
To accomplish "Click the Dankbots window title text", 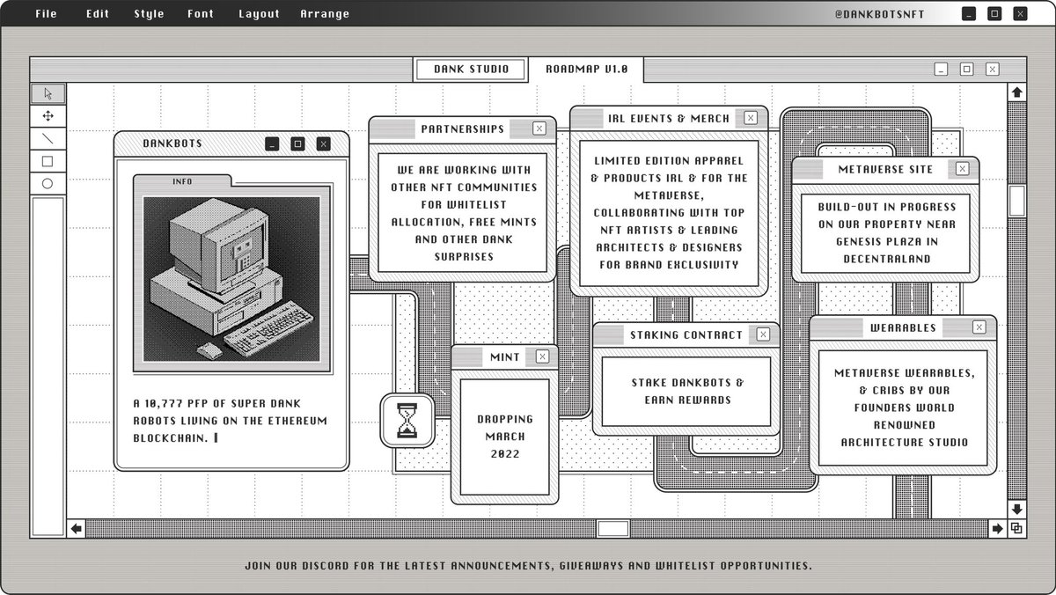I will pyautogui.click(x=172, y=143).
